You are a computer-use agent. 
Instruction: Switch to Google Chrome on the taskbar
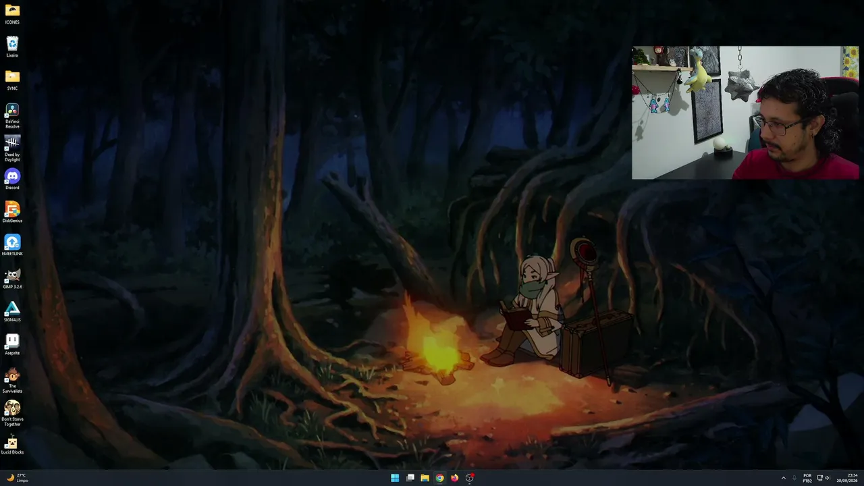[x=439, y=478]
